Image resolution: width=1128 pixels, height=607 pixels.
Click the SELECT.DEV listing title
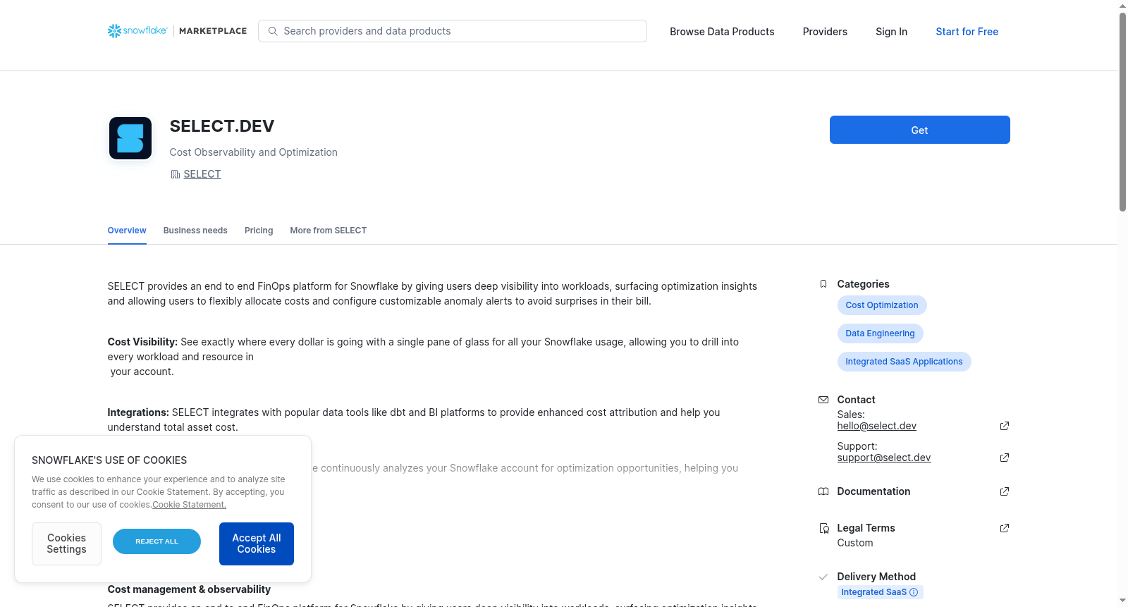(x=221, y=126)
